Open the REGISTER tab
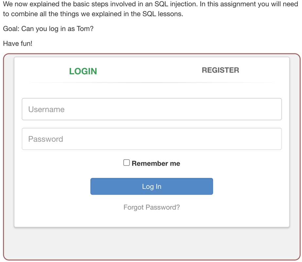This screenshot has width=302, height=262. click(220, 70)
